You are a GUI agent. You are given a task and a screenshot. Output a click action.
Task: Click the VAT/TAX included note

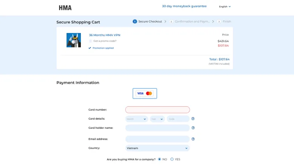[x=219, y=64]
